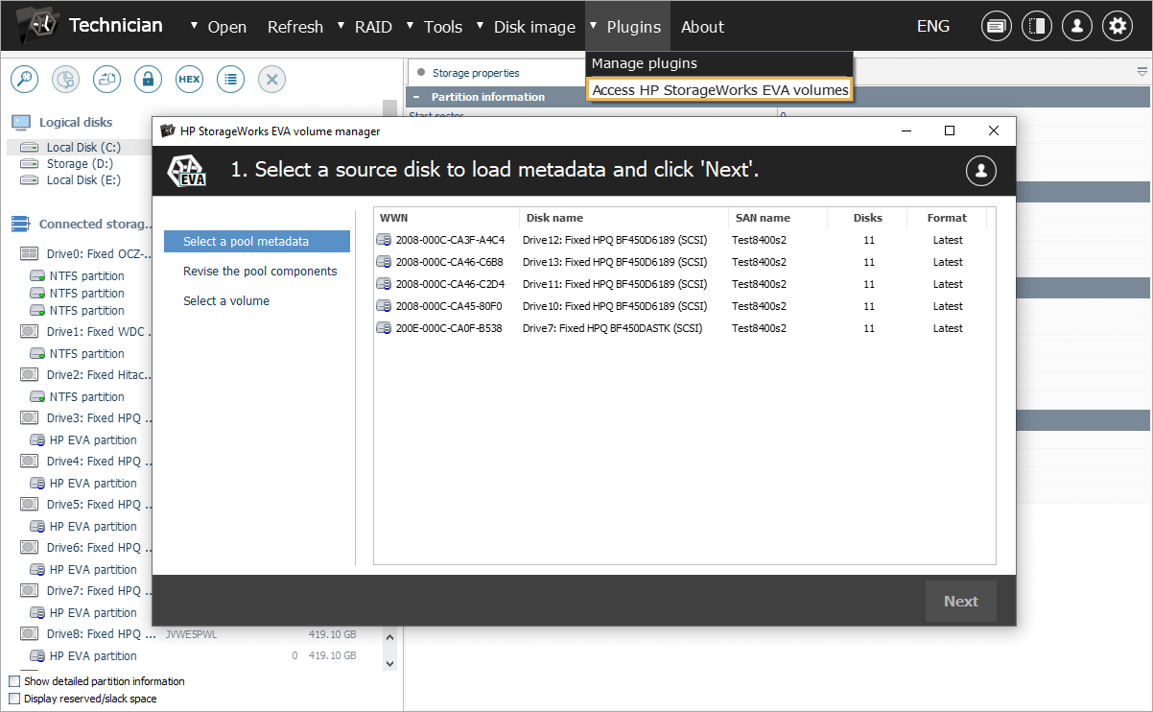The height and width of the screenshot is (712, 1153).
Task: Open the dropdown arrow beside Disk image
Action: 481,26
